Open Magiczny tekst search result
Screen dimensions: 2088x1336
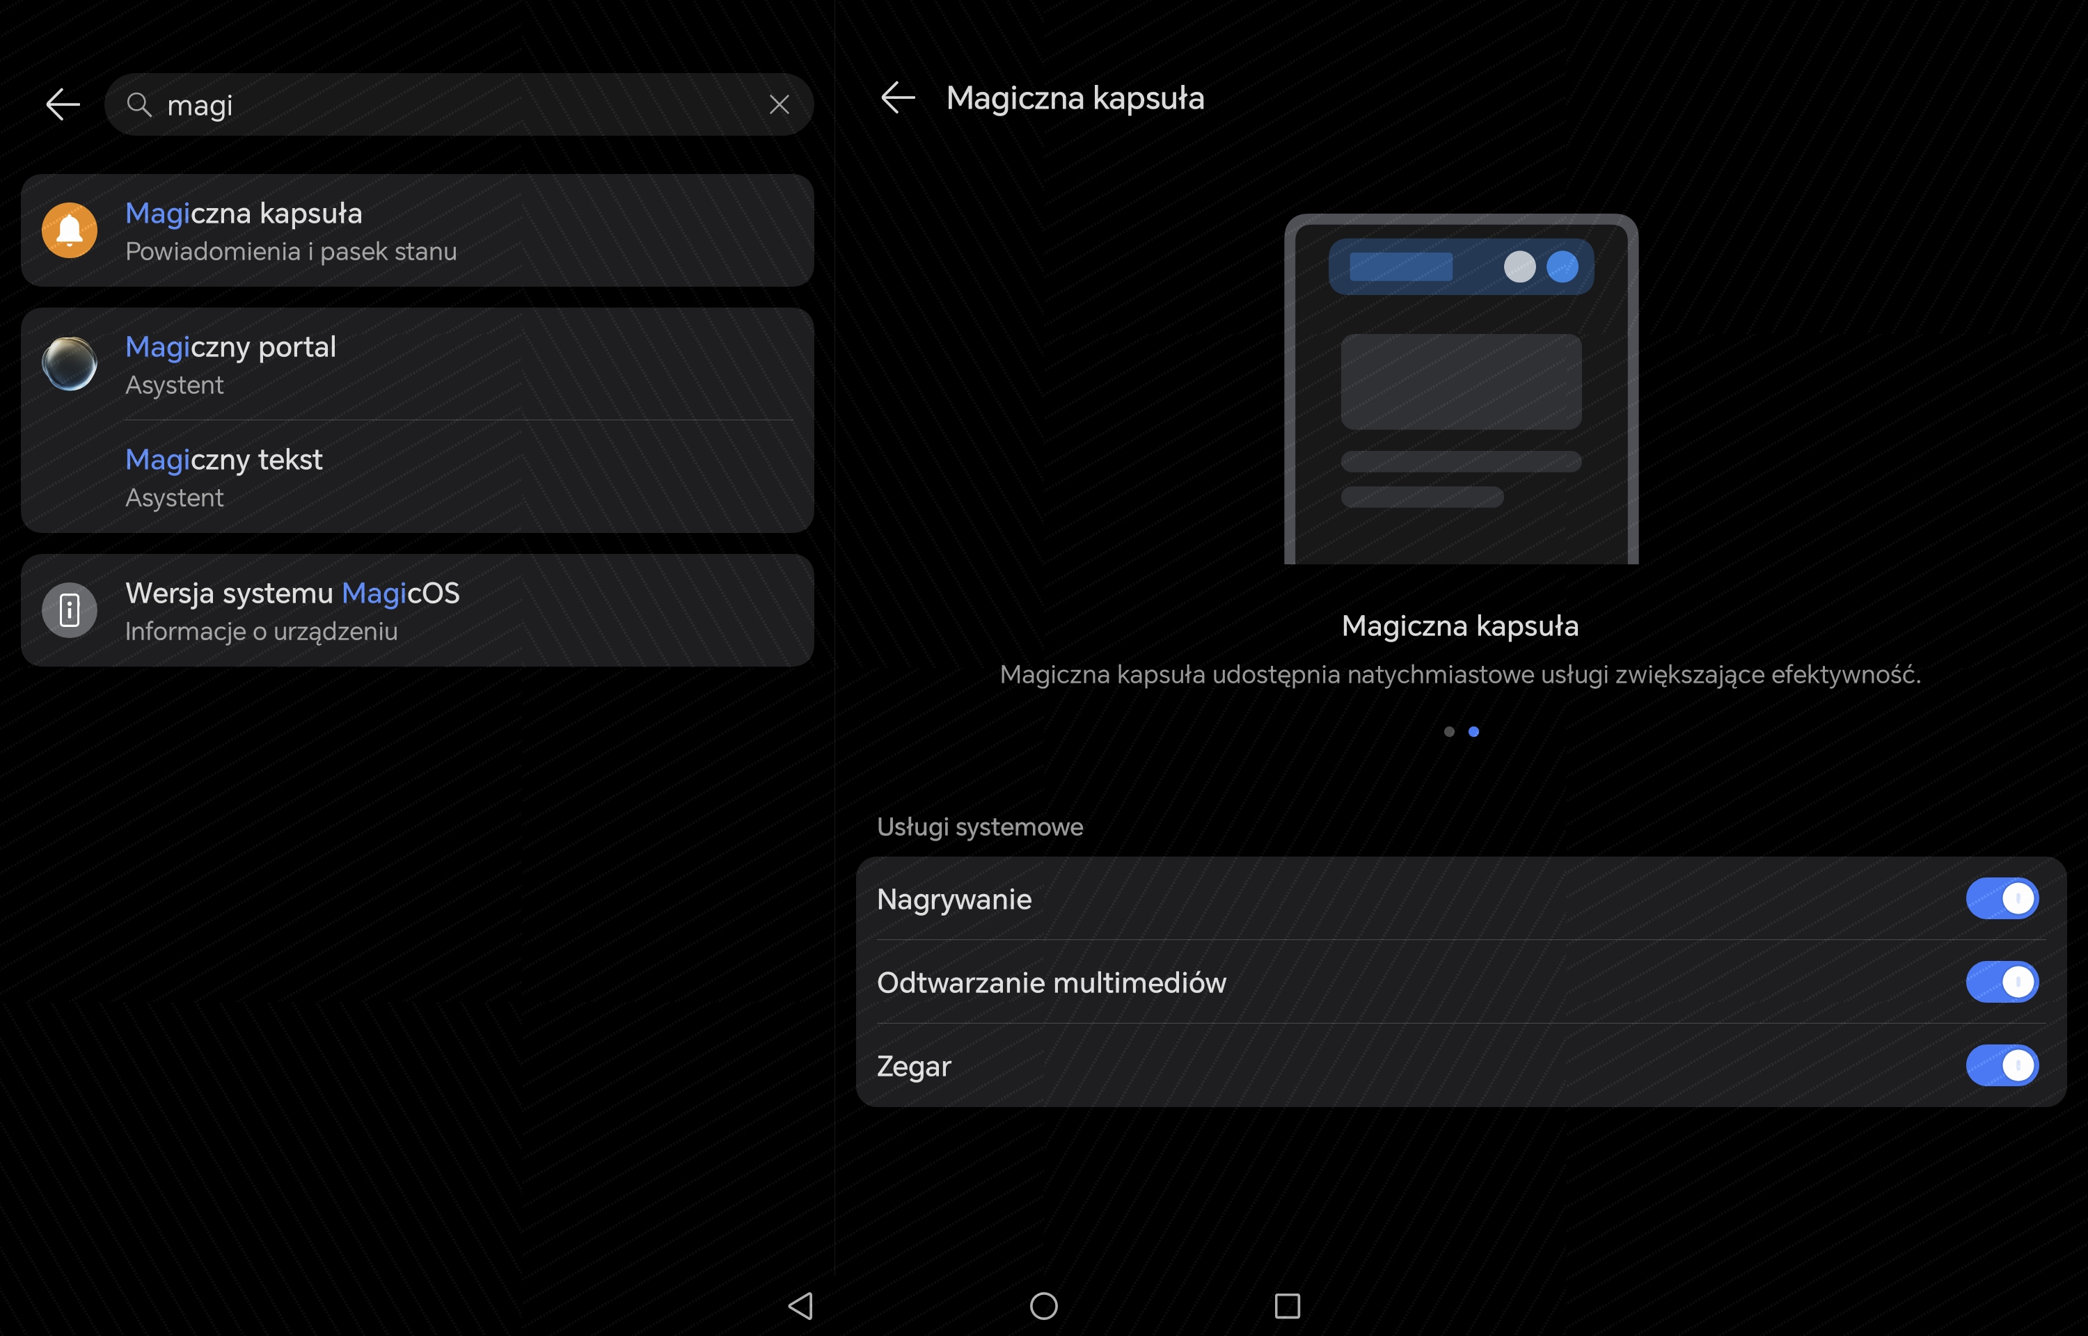(418, 477)
